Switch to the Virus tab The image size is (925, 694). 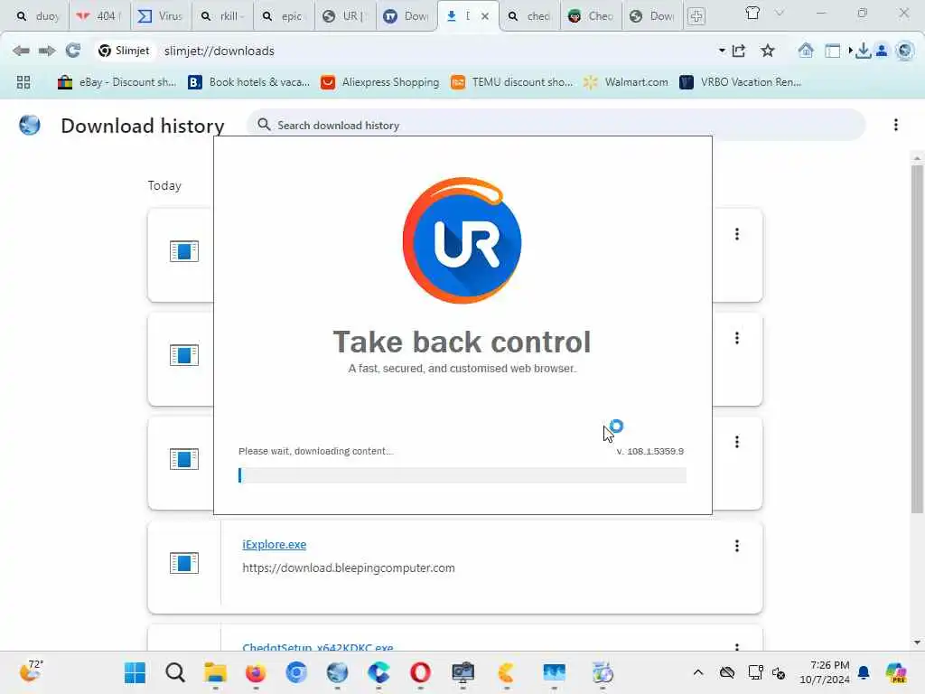point(161,16)
